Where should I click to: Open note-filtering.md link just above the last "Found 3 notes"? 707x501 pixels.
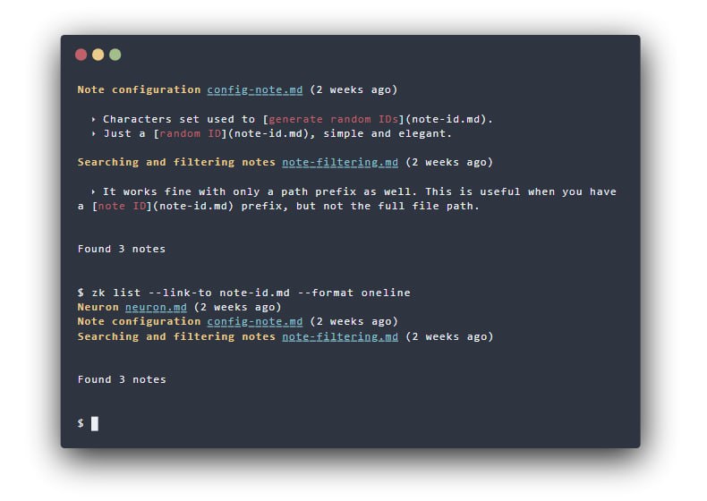coord(340,336)
